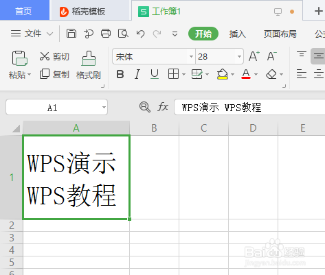Select the 开始 ribbon tab
This screenshot has height=275, width=325.
pos(203,34)
